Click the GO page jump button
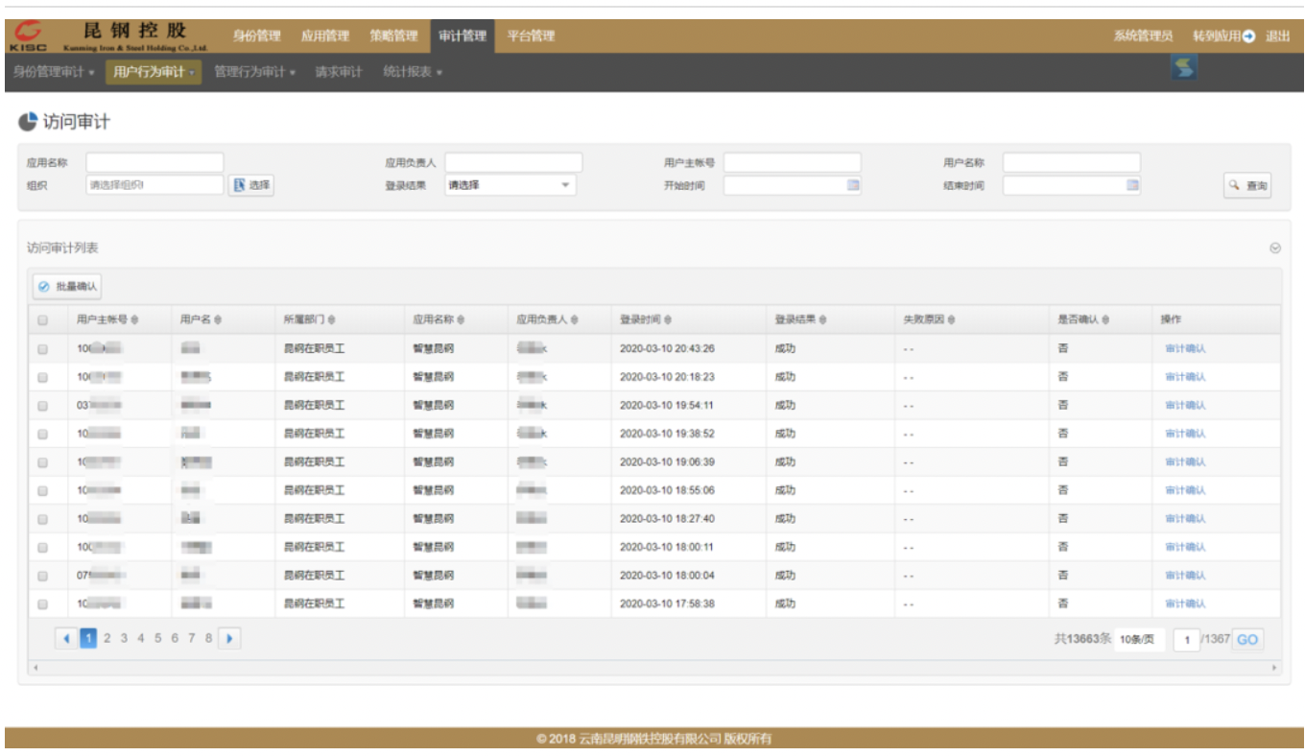This screenshot has height=756, width=1305. click(x=1247, y=640)
